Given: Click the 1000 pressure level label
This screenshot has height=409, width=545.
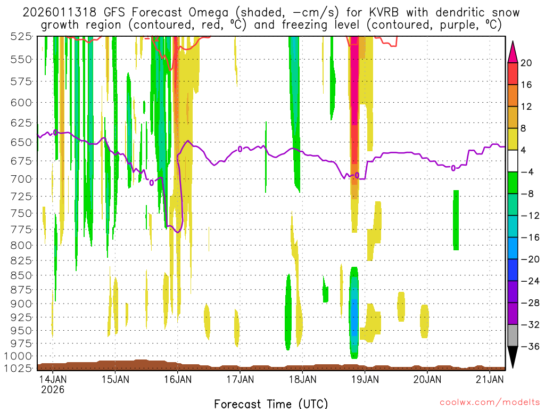Looking at the screenshot, I should click(x=19, y=356).
